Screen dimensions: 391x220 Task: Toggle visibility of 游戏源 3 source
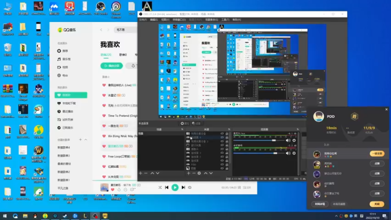point(222,153)
